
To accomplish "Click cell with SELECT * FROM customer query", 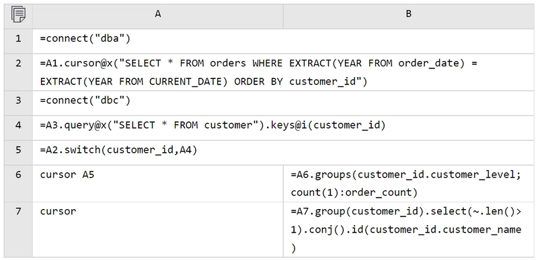I will pyautogui.click(x=283, y=128).
